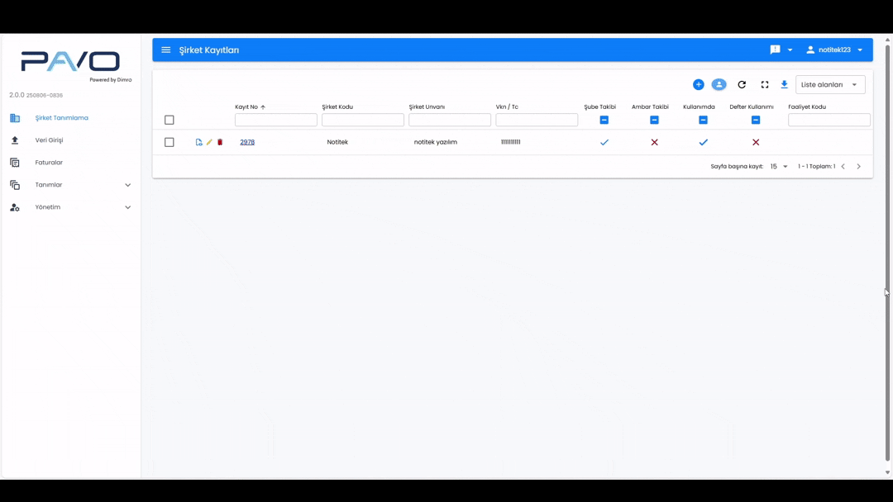
Task: Sort by Kayıt No column header
Action: pos(246,107)
